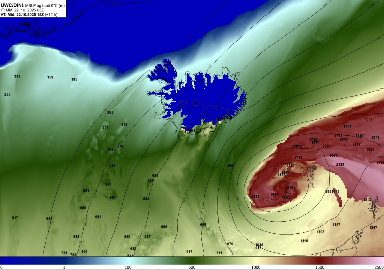Click the 2500 tick on the color scale

(379, 267)
